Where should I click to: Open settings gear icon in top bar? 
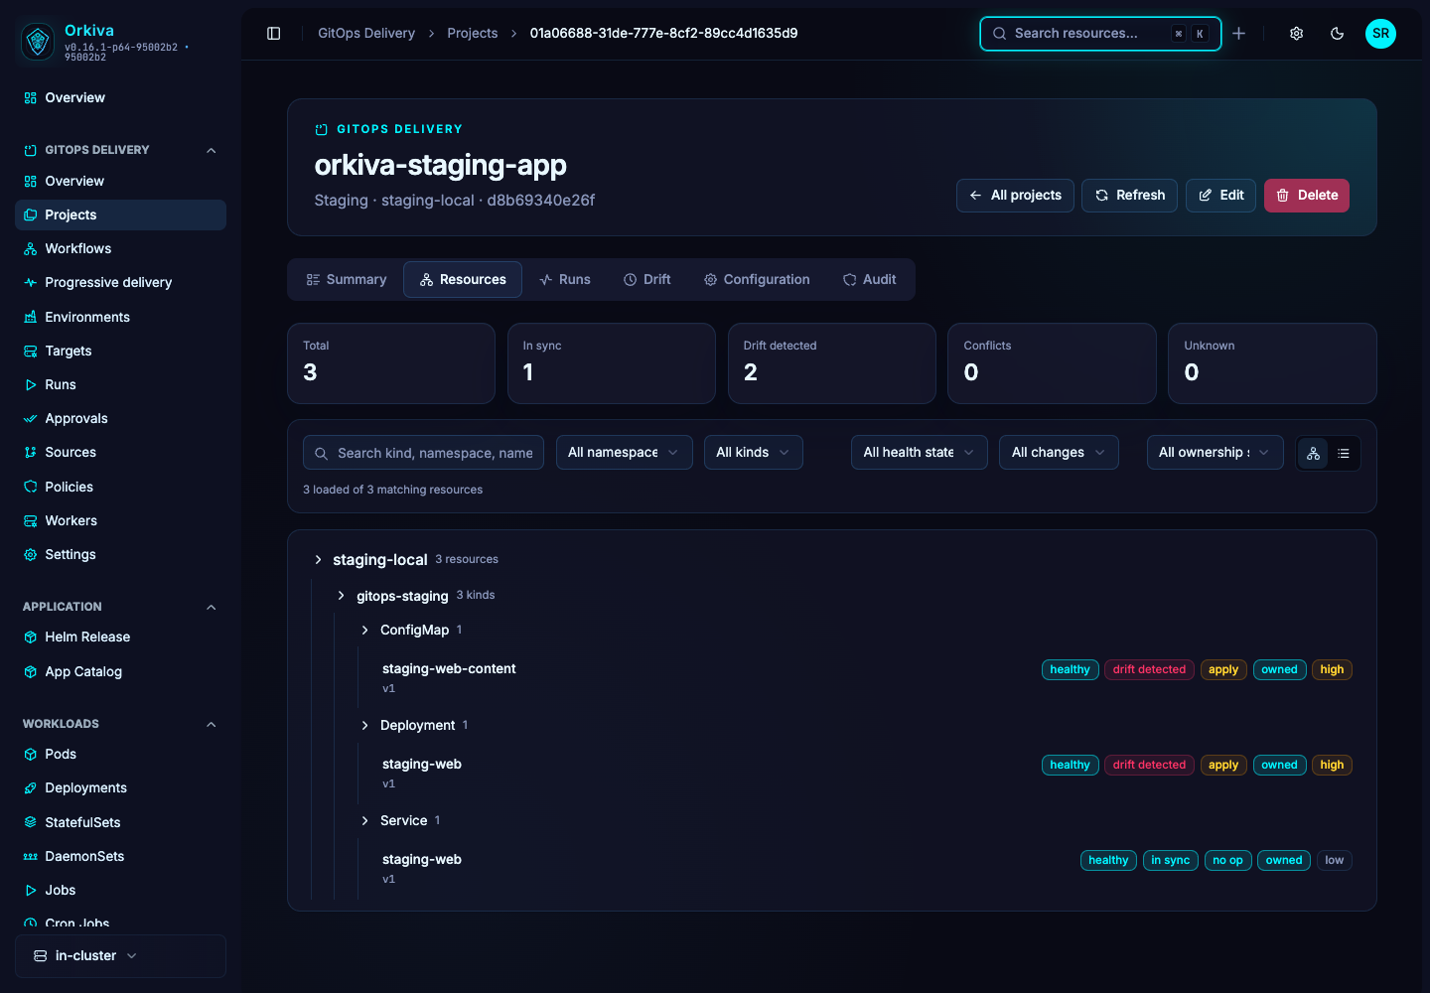(x=1297, y=34)
